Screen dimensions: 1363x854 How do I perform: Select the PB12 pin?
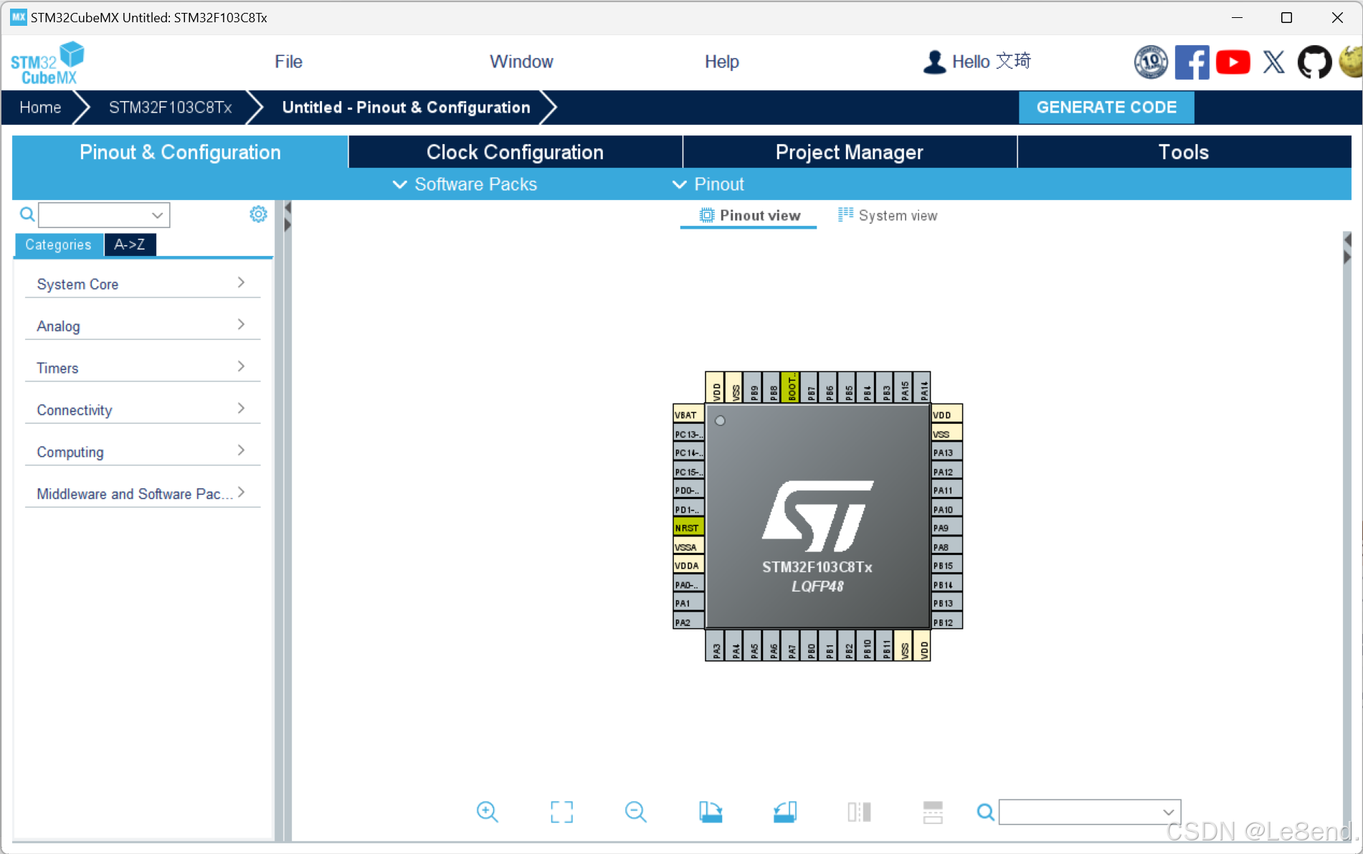(x=946, y=622)
